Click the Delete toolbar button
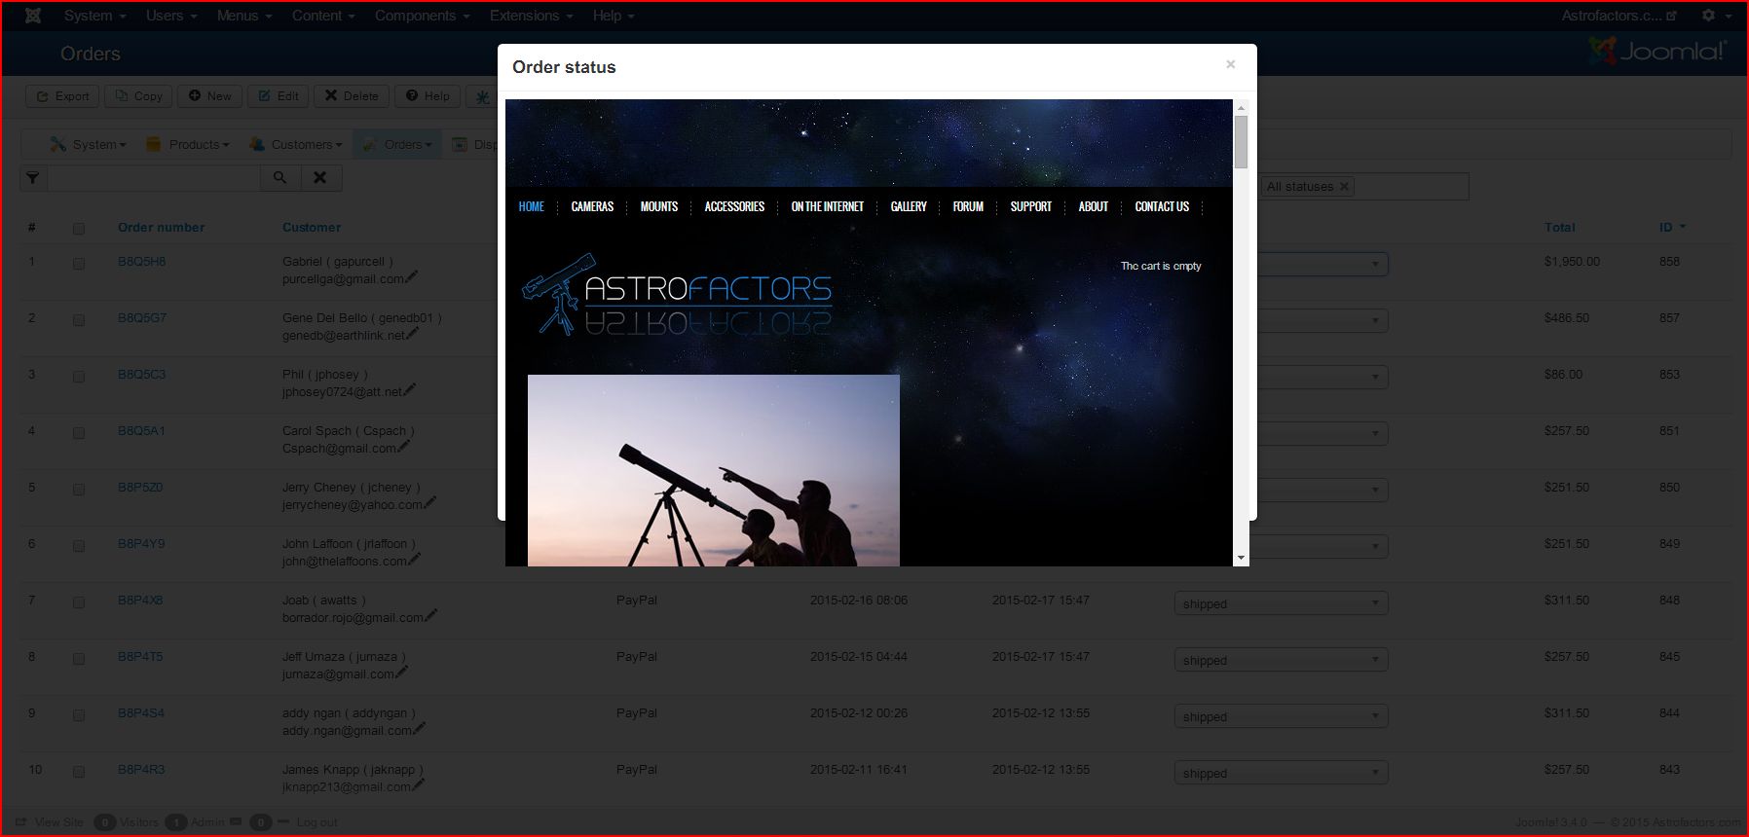 tap(351, 96)
